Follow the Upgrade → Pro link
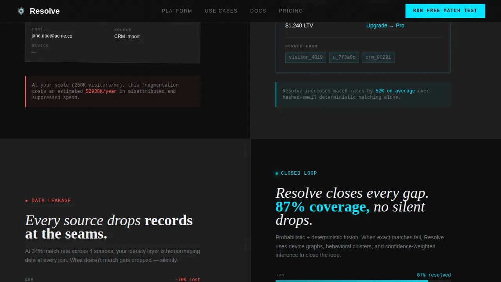Screen dimensions: 501x282 [385, 25]
